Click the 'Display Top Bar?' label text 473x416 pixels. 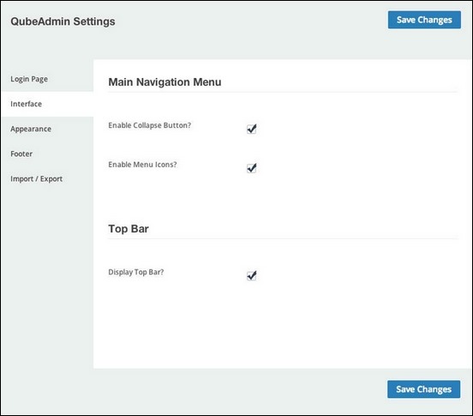pyautogui.click(x=136, y=272)
